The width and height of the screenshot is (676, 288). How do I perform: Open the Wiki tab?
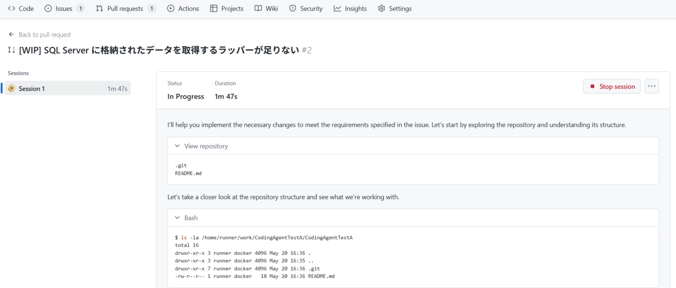(266, 8)
